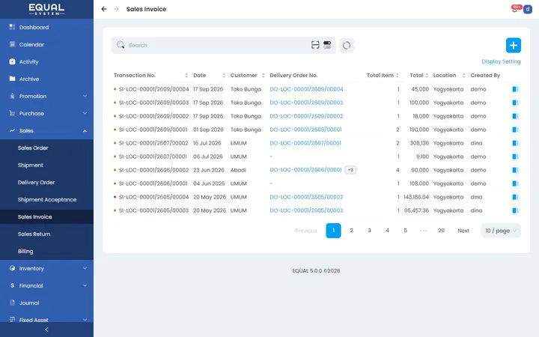Open Sales Return submenu item
Image resolution: width=539 pixels, height=337 pixels.
click(46, 234)
